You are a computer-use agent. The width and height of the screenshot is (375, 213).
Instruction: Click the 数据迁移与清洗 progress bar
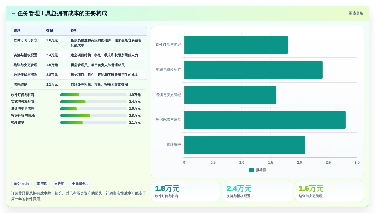[93, 116]
